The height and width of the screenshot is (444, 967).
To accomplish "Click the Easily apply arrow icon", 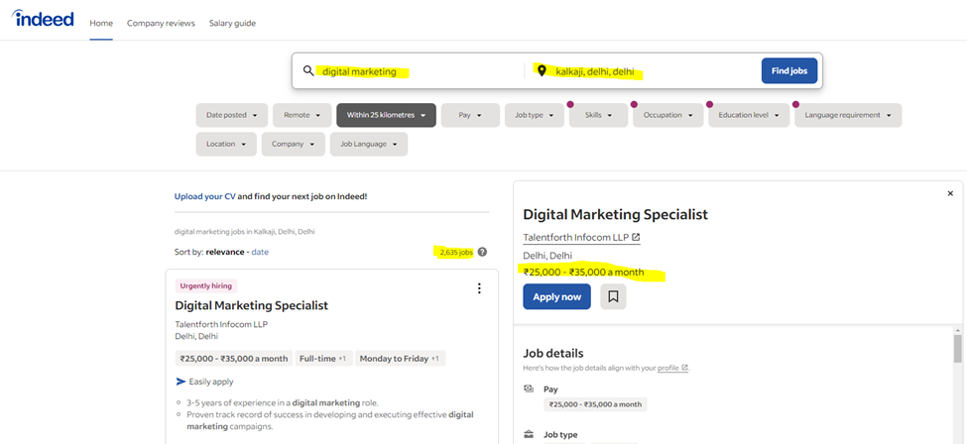I will pyautogui.click(x=181, y=382).
